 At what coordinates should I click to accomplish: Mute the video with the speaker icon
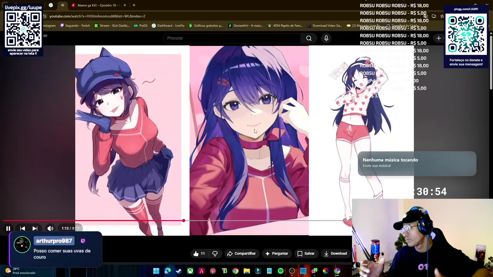click(x=50, y=229)
